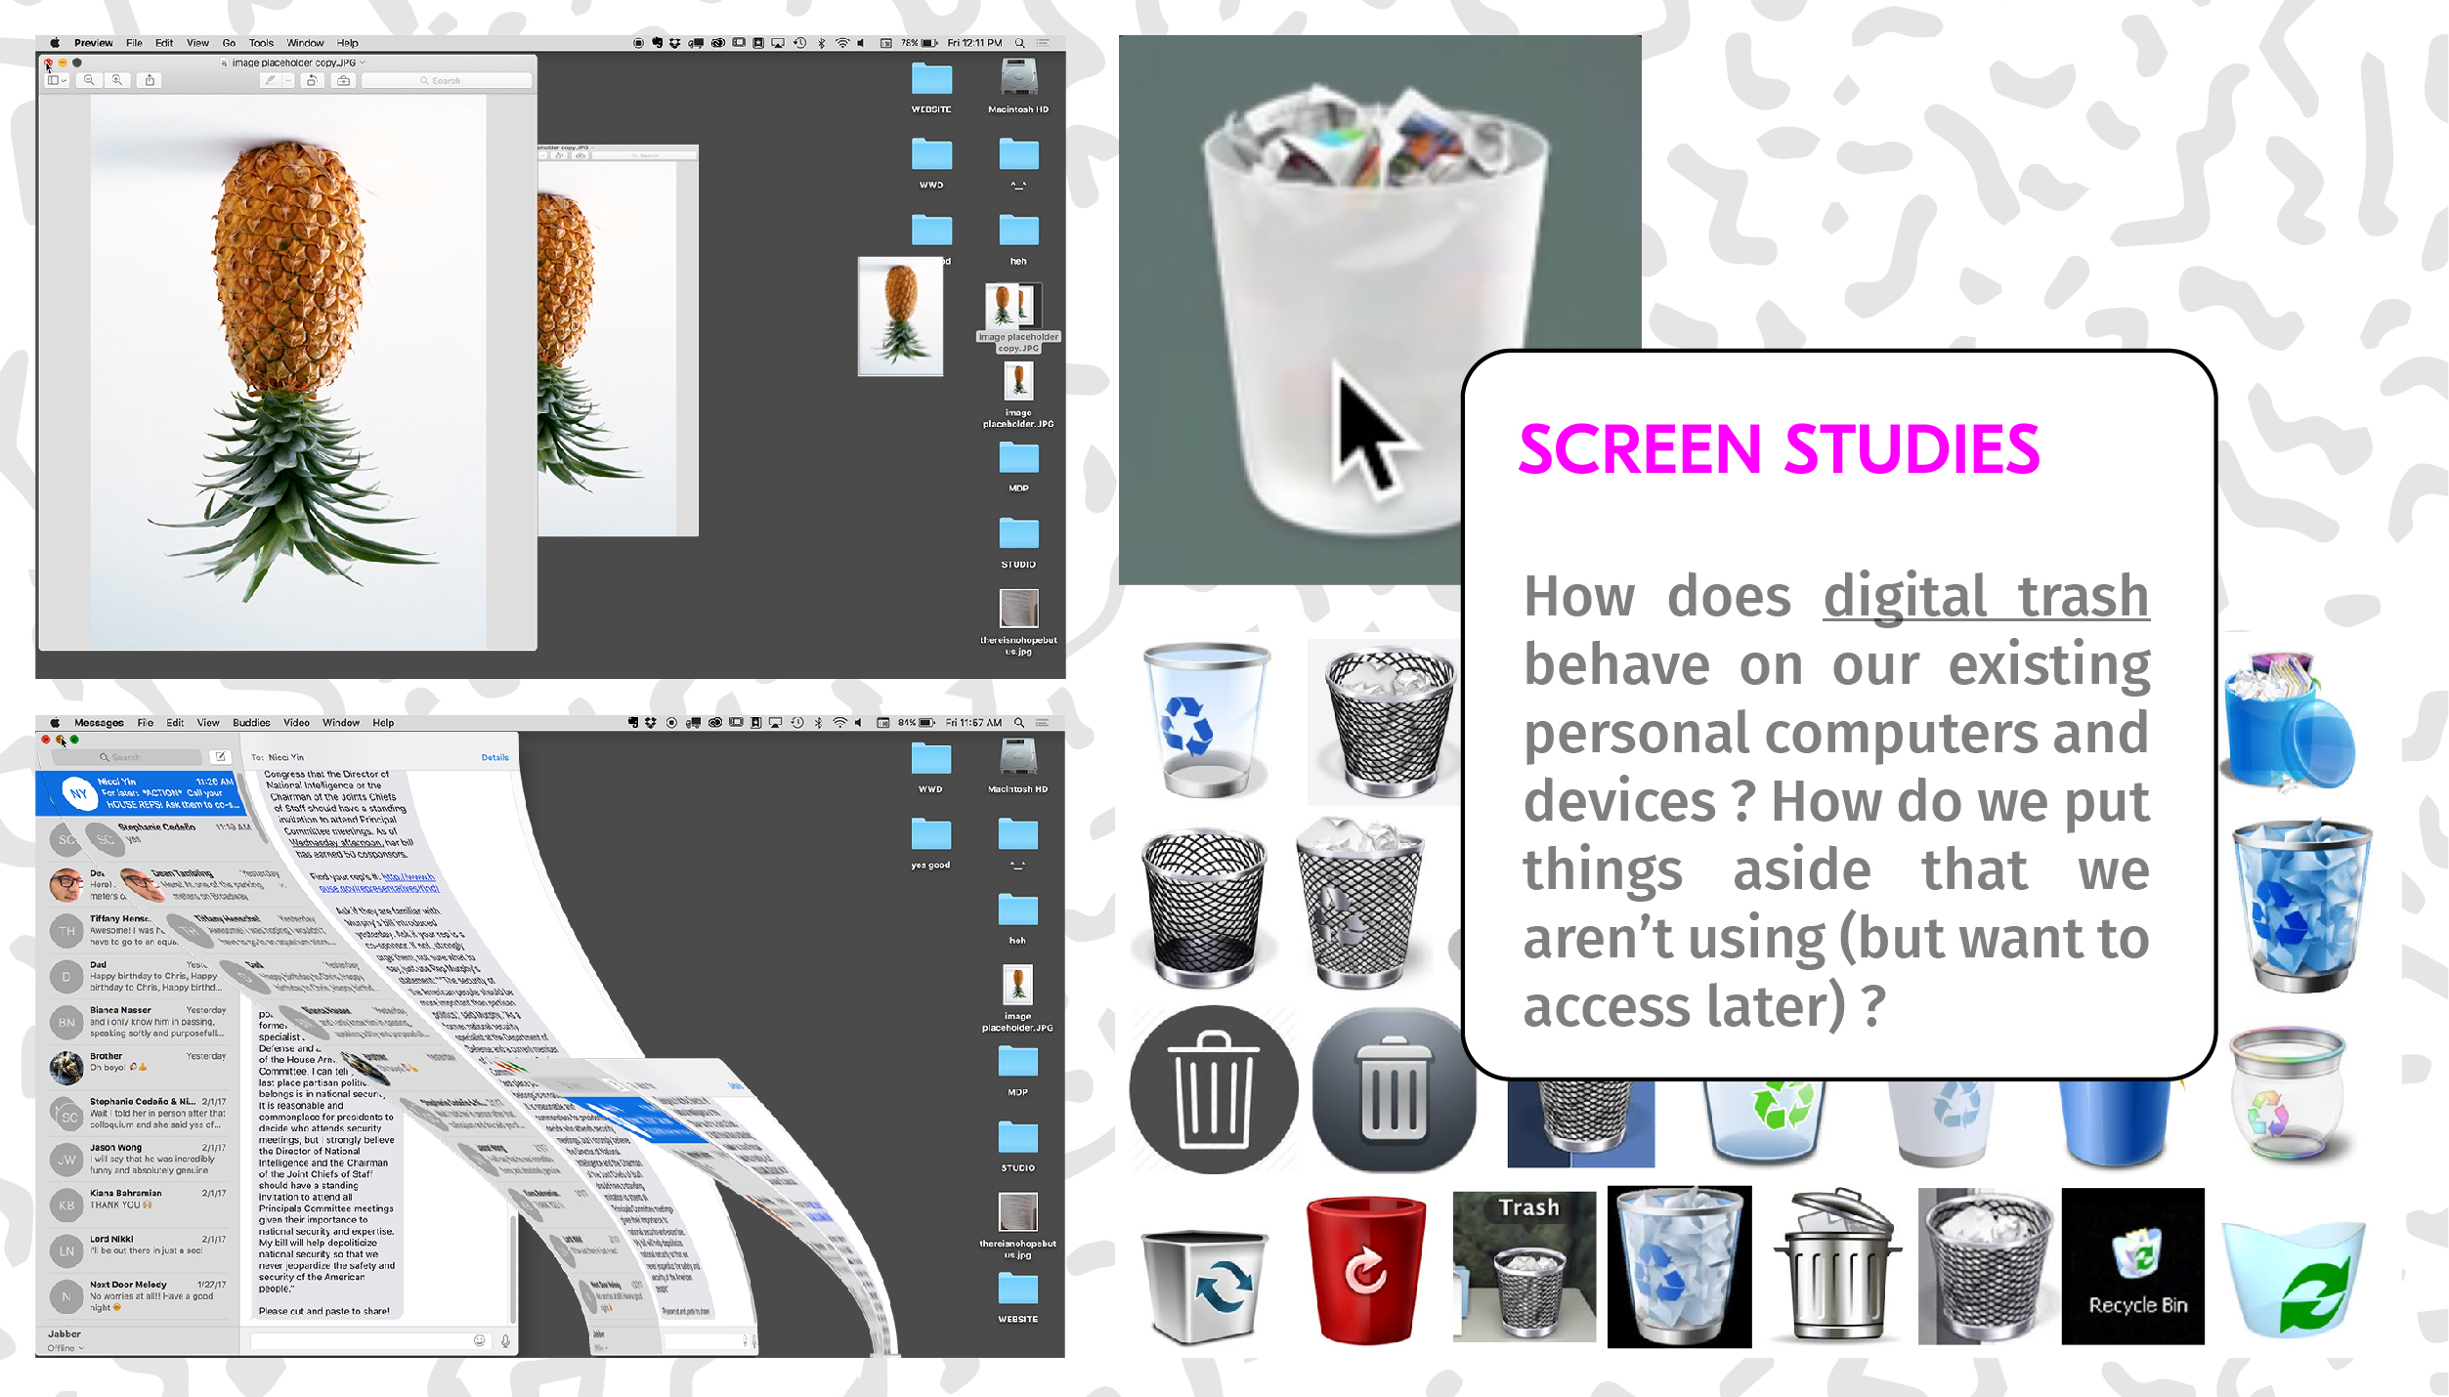Click the microphone button in Messages

click(x=505, y=1340)
